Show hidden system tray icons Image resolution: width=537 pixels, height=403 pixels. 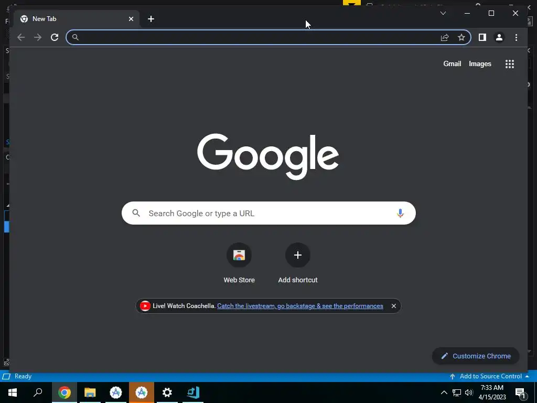[x=444, y=393]
